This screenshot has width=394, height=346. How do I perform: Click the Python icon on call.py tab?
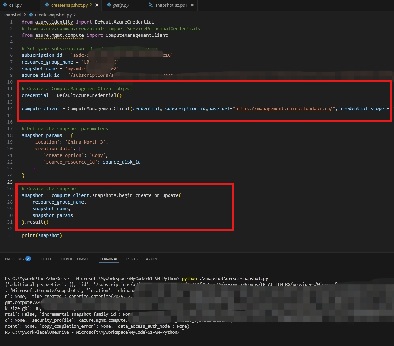click(x=5, y=5)
